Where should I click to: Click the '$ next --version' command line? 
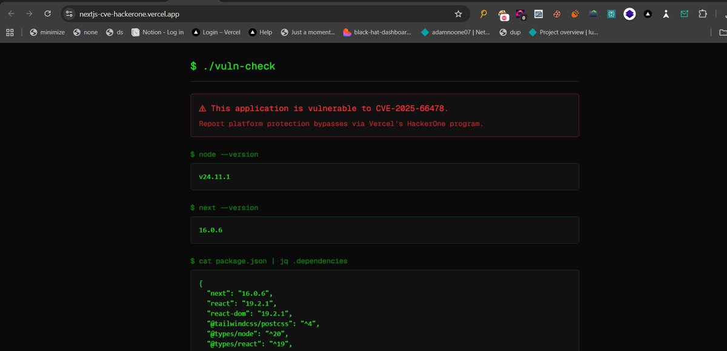click(x=224, y=207)
